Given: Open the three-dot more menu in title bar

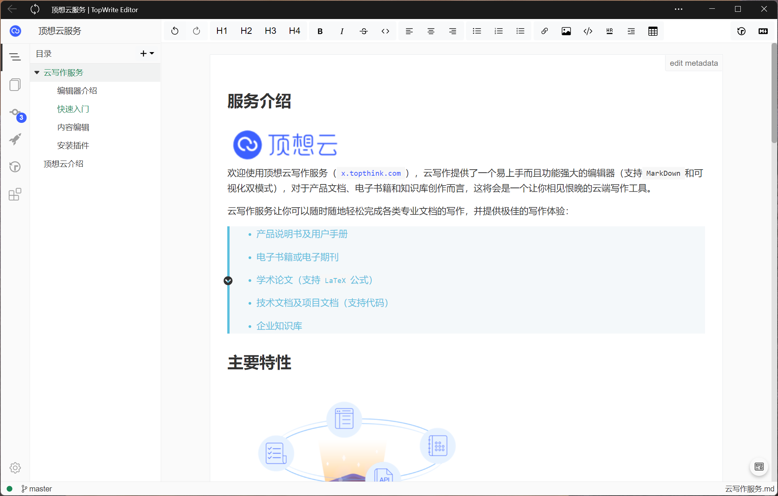Looking at the screenshot, I should pos(678,9).
